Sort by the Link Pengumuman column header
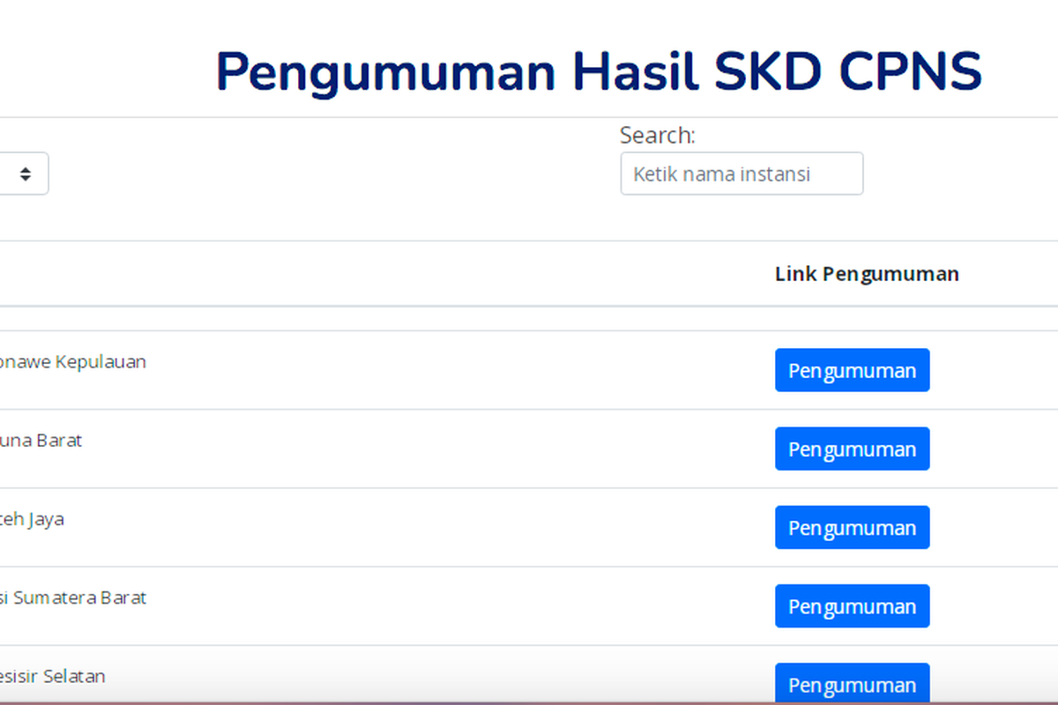This screenshot has height=705, width=1058. pyautogui.click(x=867, y=274)
